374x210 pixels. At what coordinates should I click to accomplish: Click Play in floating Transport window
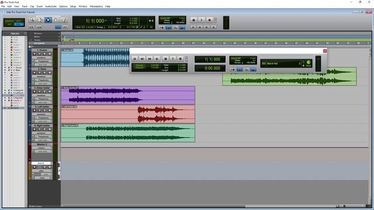click(x=173, y=58)
